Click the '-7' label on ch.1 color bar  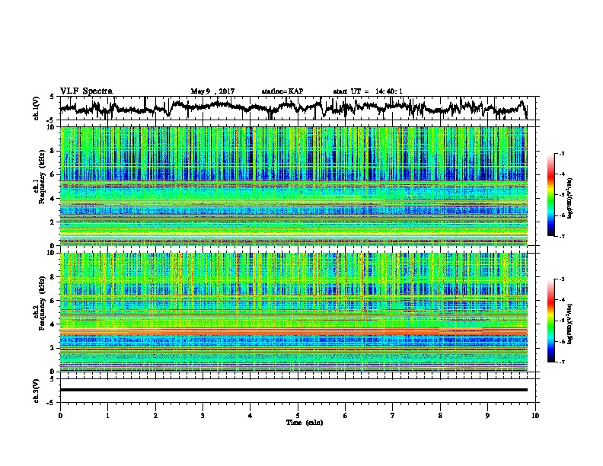click(x=561, y=236)
